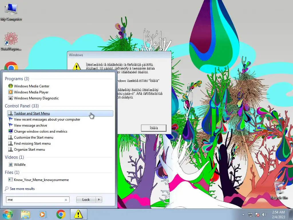Open the Recycle Bin on the desktop
This screenshot has width=293, height=220.
coord(279,190)
